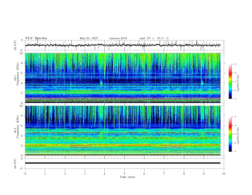Click the ch.1 waveform trace
This screenshot has height=195, width=252.
(x=122, y=45)
